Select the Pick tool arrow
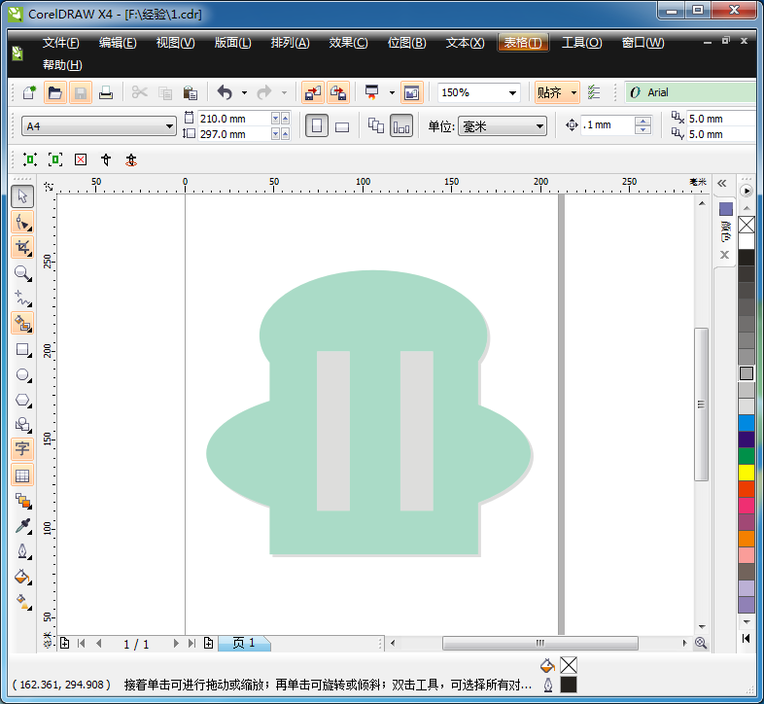Screen dimensions: 764x704 23,196
